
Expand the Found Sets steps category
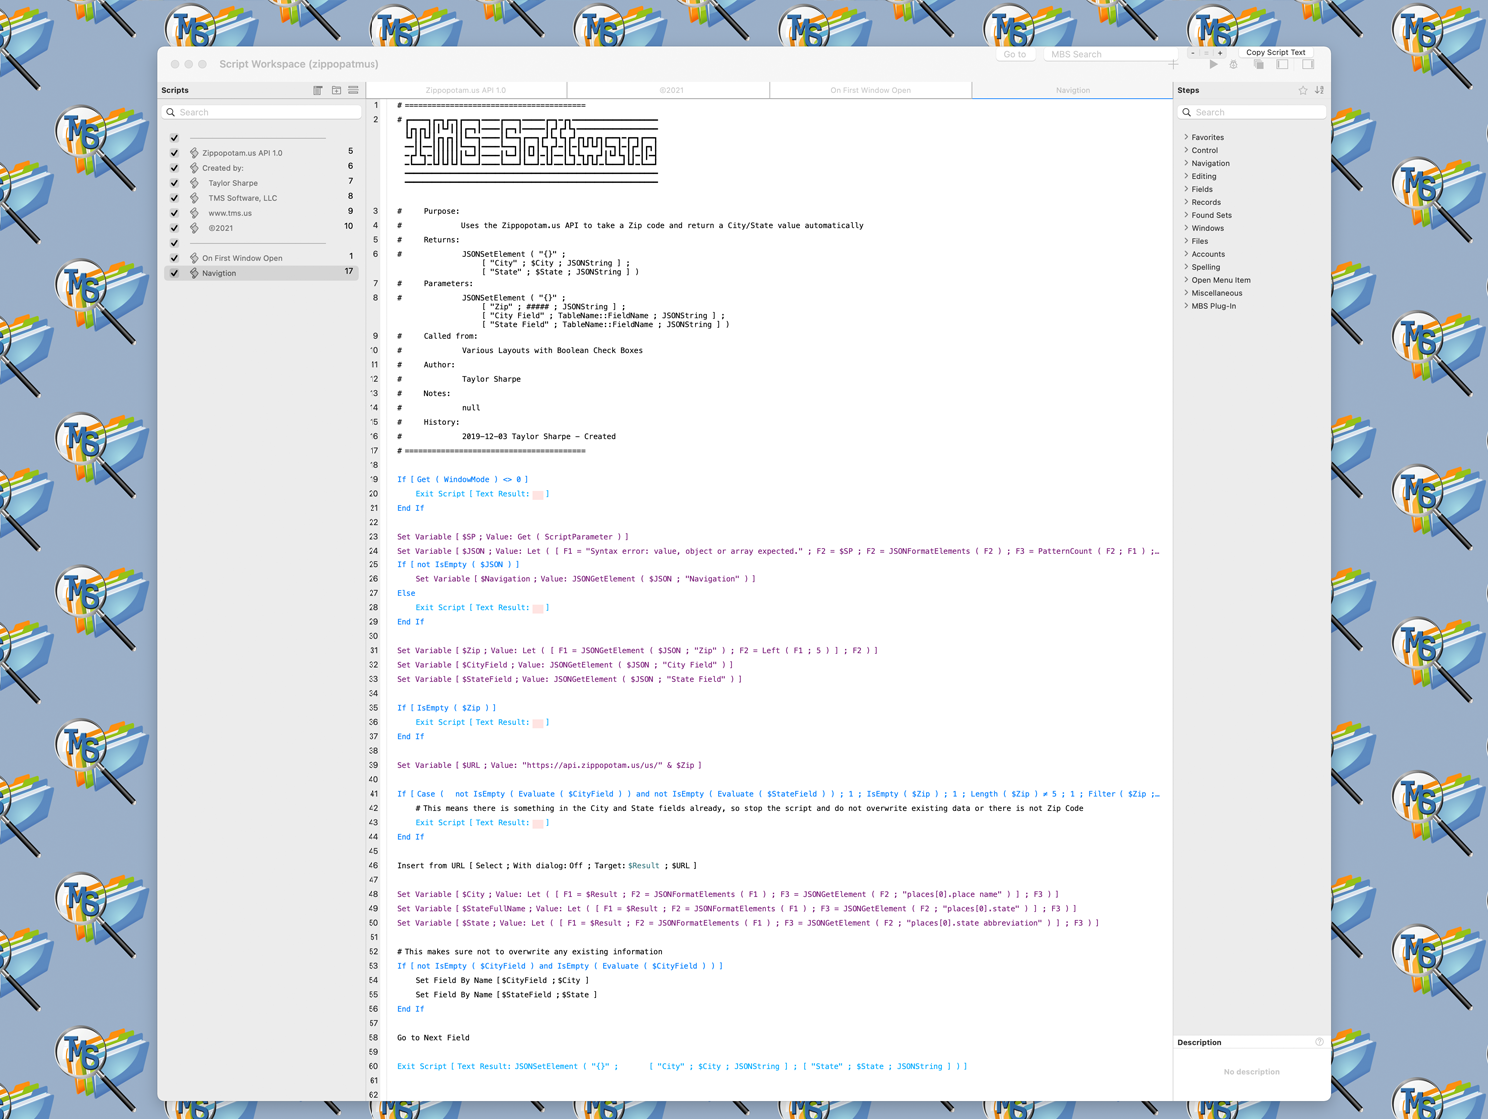point(1186,215)
